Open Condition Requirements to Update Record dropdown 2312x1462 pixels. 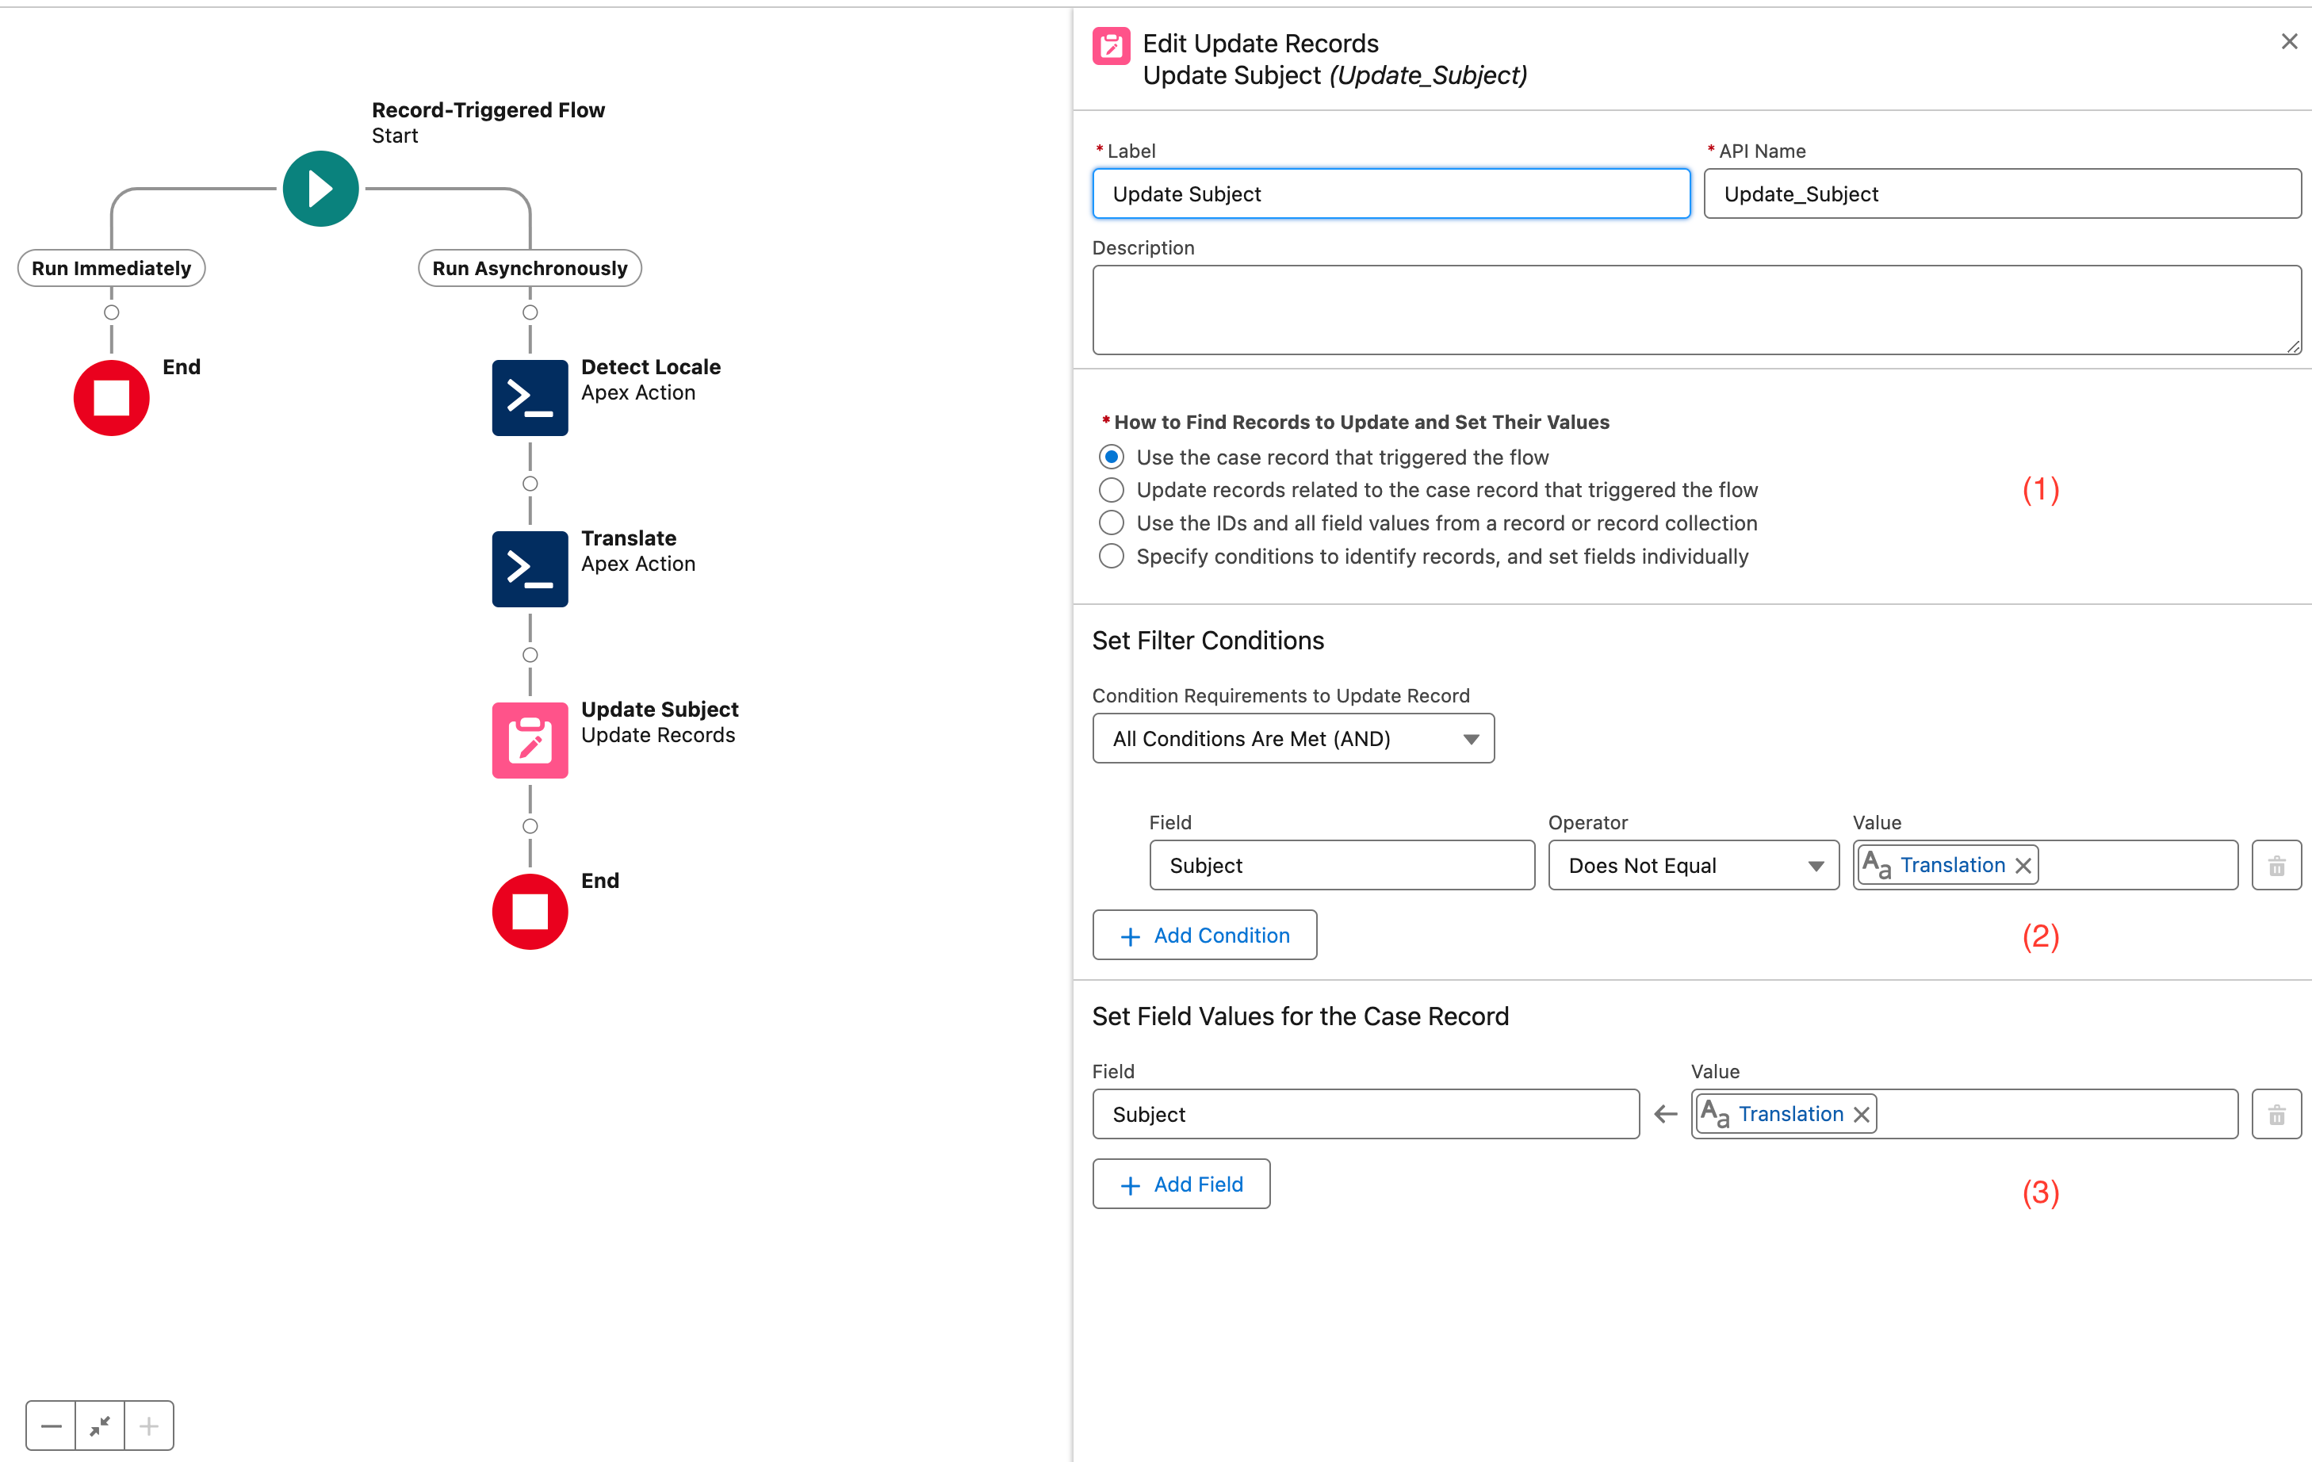(1292, 739)
